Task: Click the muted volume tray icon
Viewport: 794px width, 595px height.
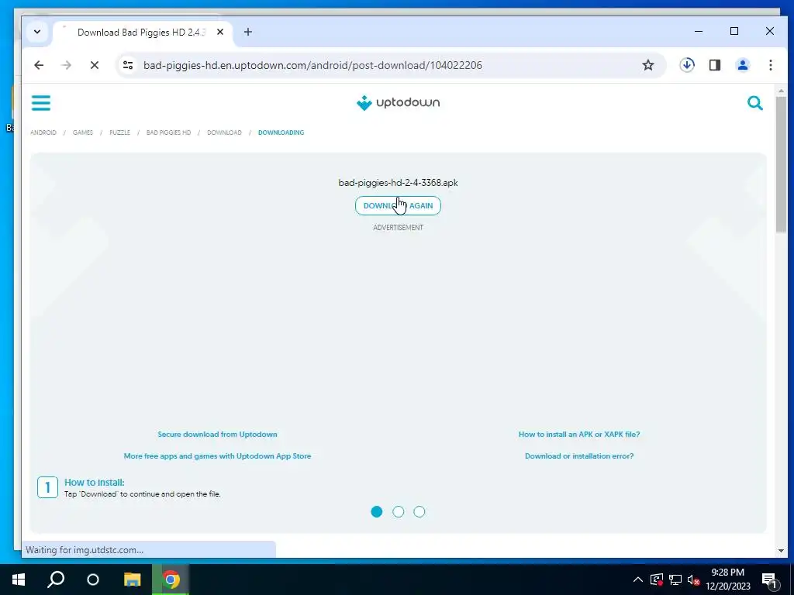Action: tap(693, 580)
